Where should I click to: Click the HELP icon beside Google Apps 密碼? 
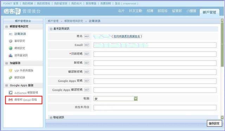86,81
